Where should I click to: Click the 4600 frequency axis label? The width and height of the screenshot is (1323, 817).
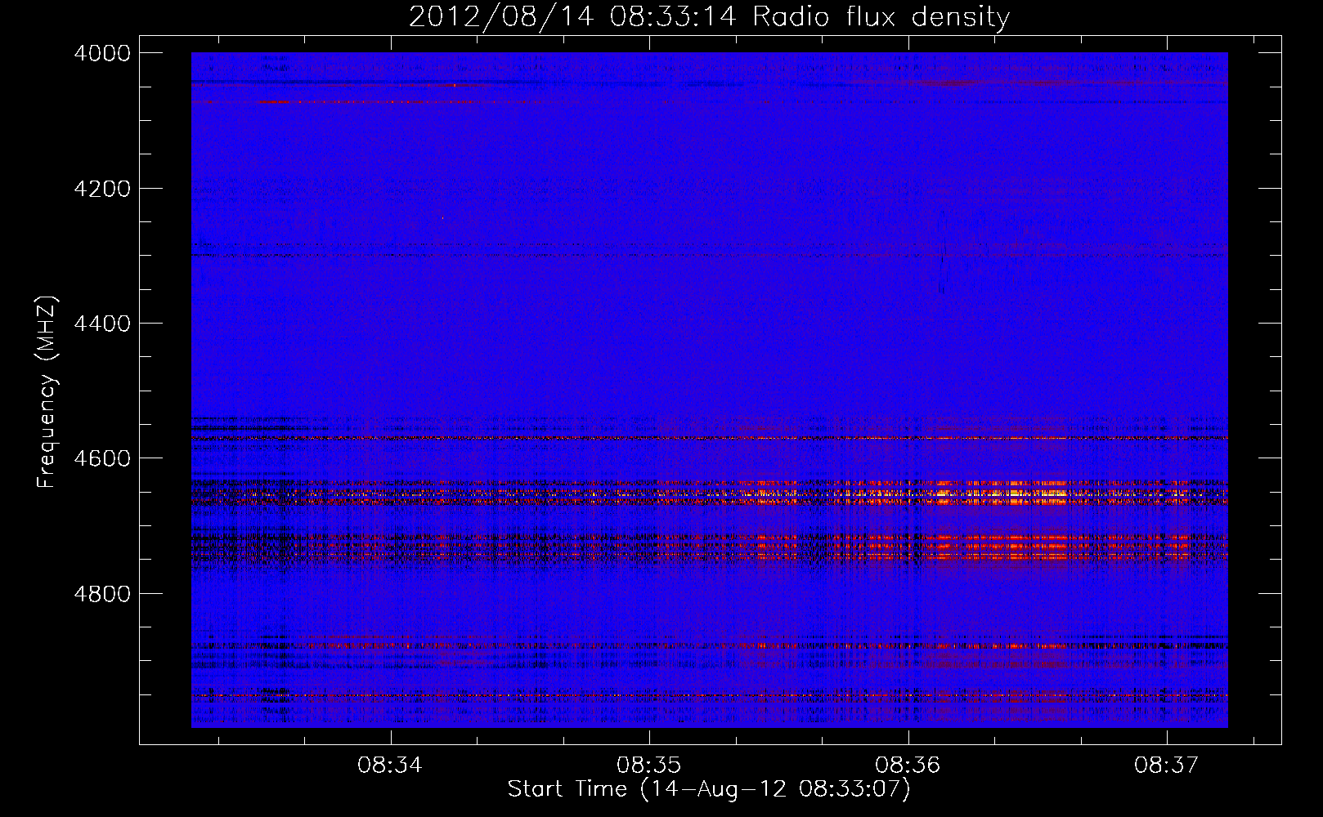pos(102,458)
